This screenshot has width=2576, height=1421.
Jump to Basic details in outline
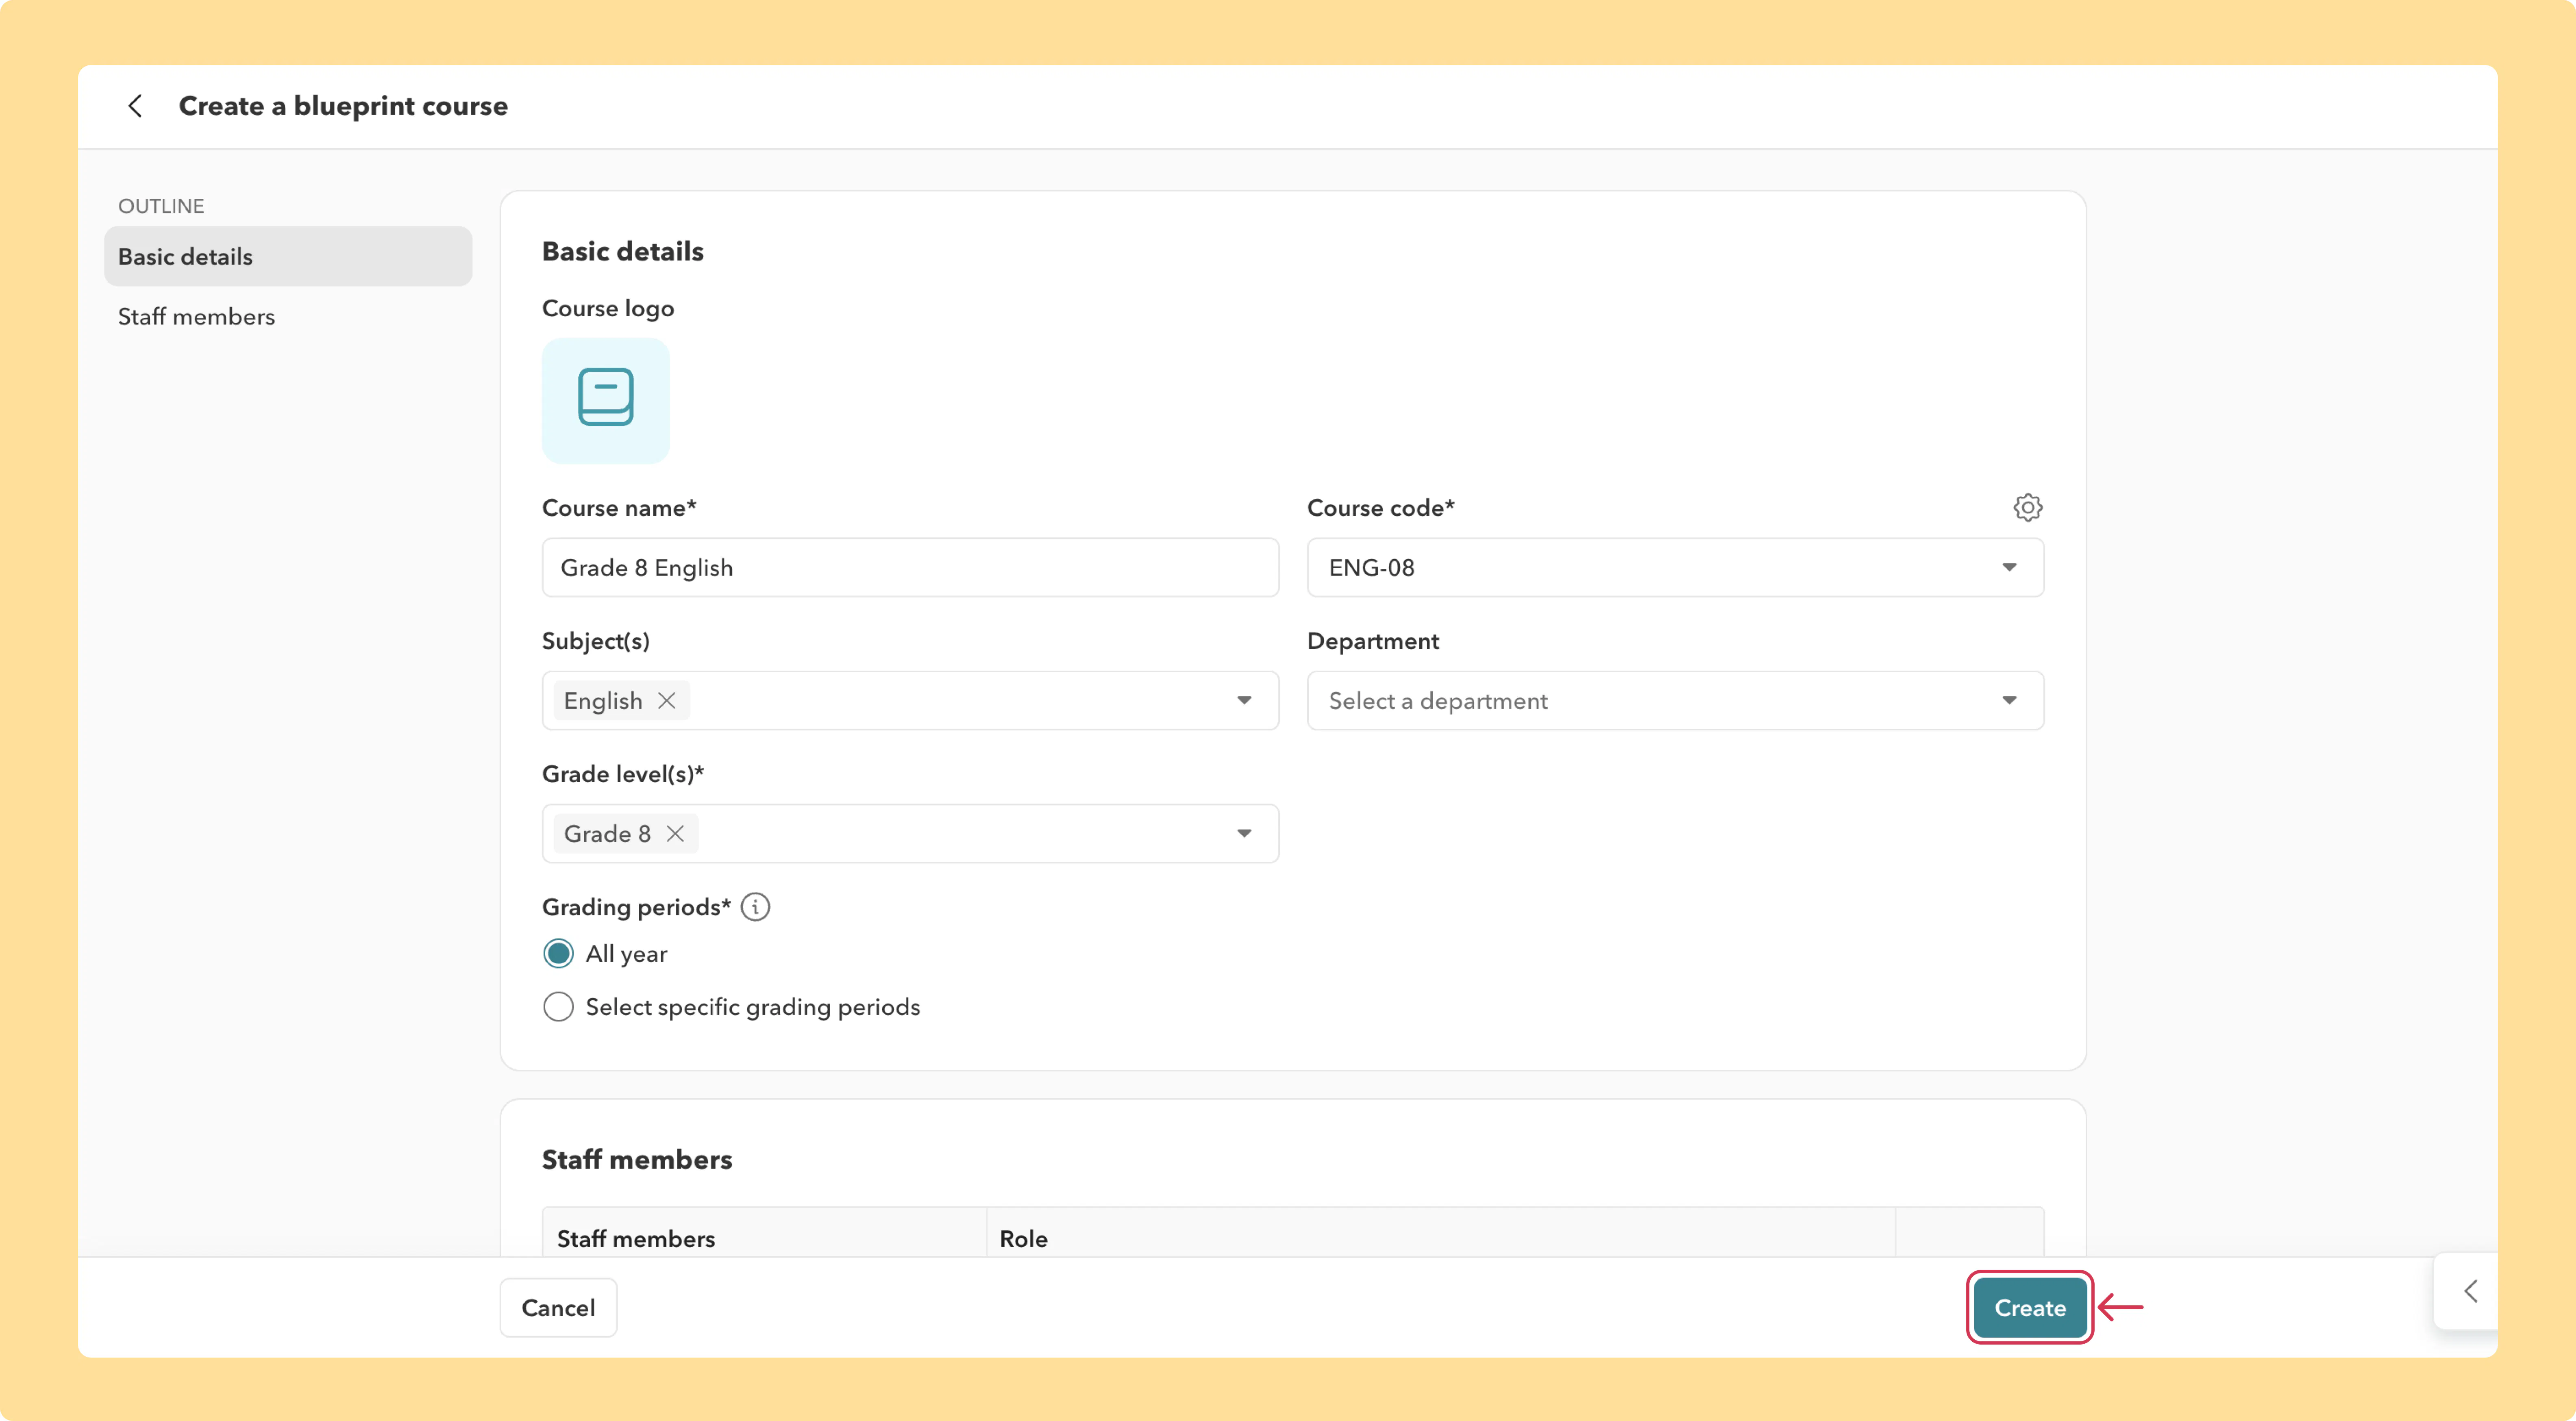point(288,257)
